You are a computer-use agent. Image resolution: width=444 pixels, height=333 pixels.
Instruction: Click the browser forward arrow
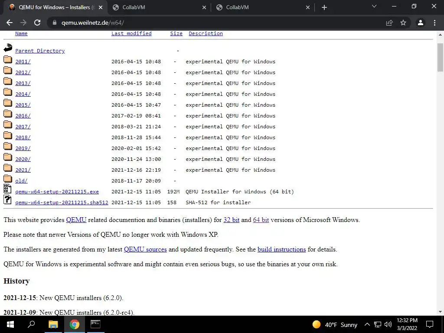(23, 23)
